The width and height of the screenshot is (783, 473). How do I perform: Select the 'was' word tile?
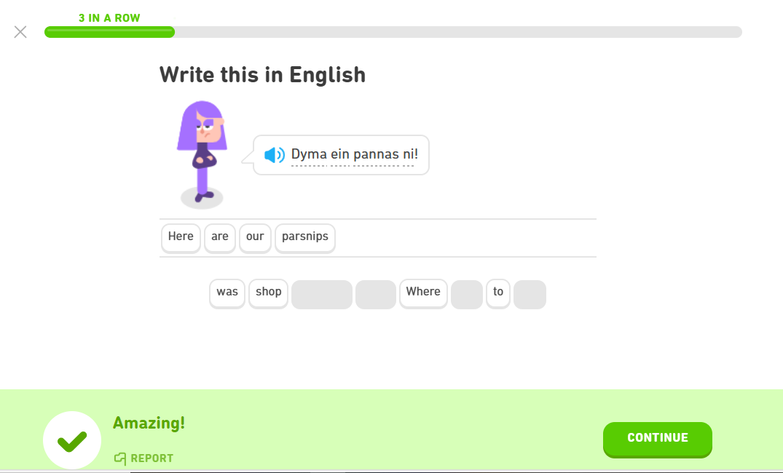(227, 293)
